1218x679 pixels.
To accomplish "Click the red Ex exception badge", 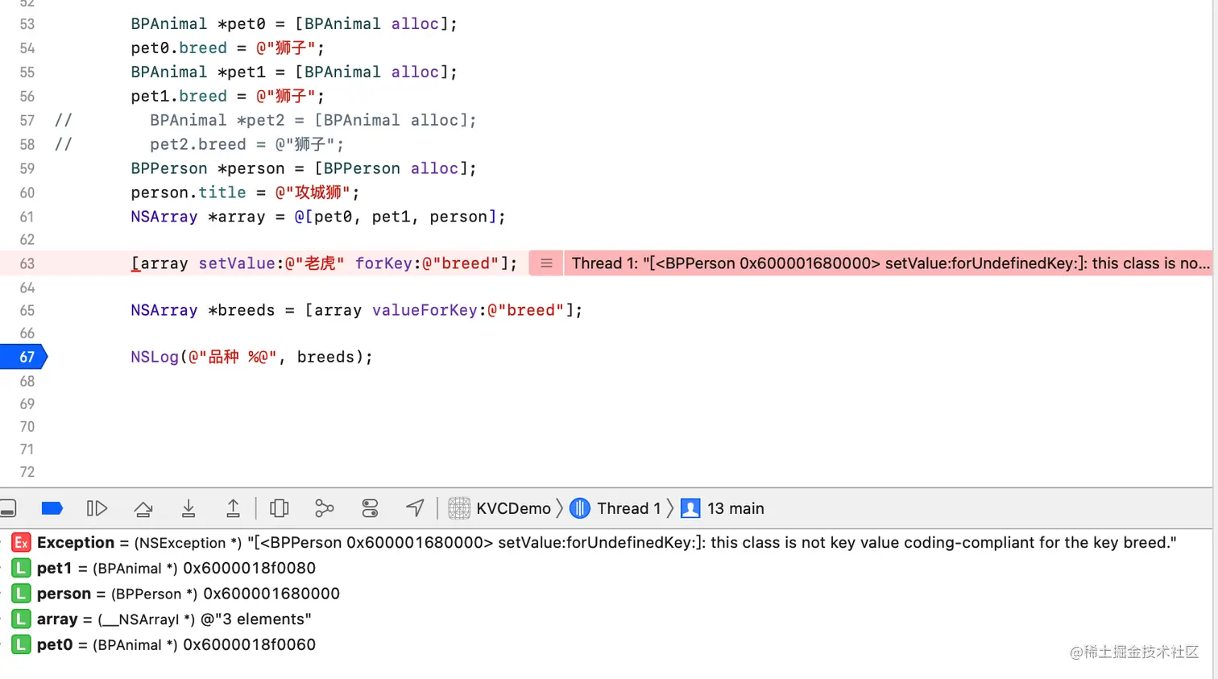I will pos(20,542).
